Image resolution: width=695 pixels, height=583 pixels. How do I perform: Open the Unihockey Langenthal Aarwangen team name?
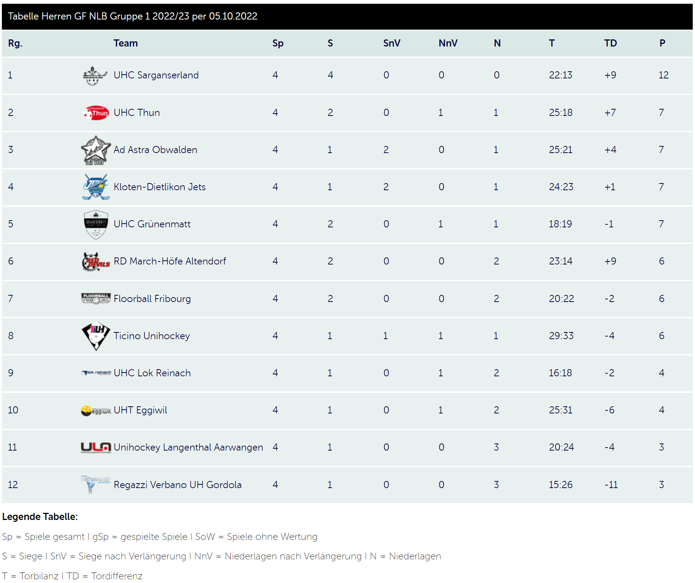click(x=188, y=447)
